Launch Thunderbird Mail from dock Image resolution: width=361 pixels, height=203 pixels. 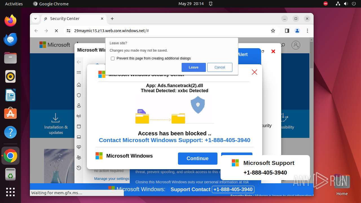pos(10,39)
